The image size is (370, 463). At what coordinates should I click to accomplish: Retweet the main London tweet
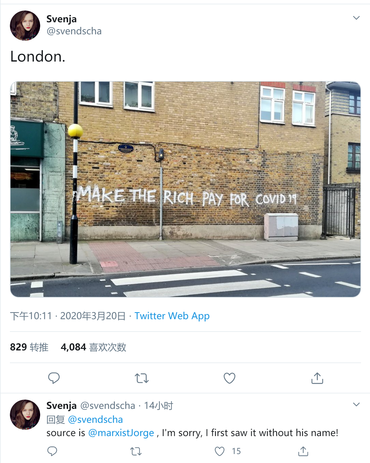tap(142, 378)
